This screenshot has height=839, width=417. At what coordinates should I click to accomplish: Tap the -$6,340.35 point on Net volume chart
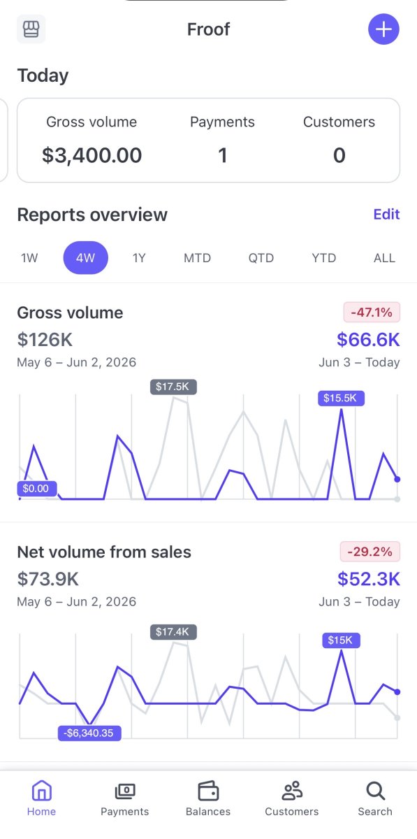point(89,733)
